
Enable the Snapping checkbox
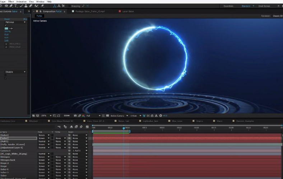pos(69,6)
